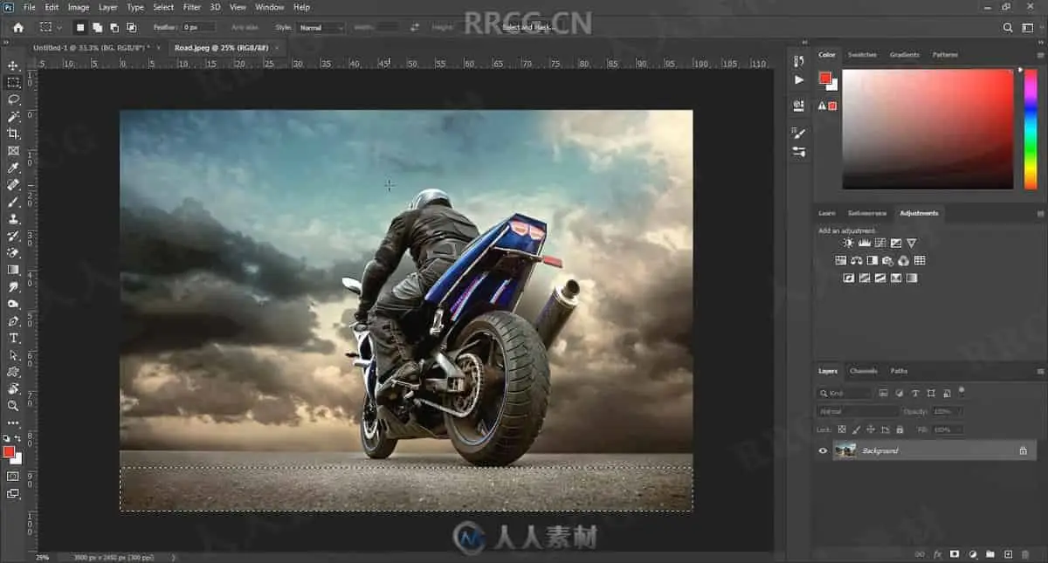
Task: Switch to the Swatches tab
Action: pos(862,55)
